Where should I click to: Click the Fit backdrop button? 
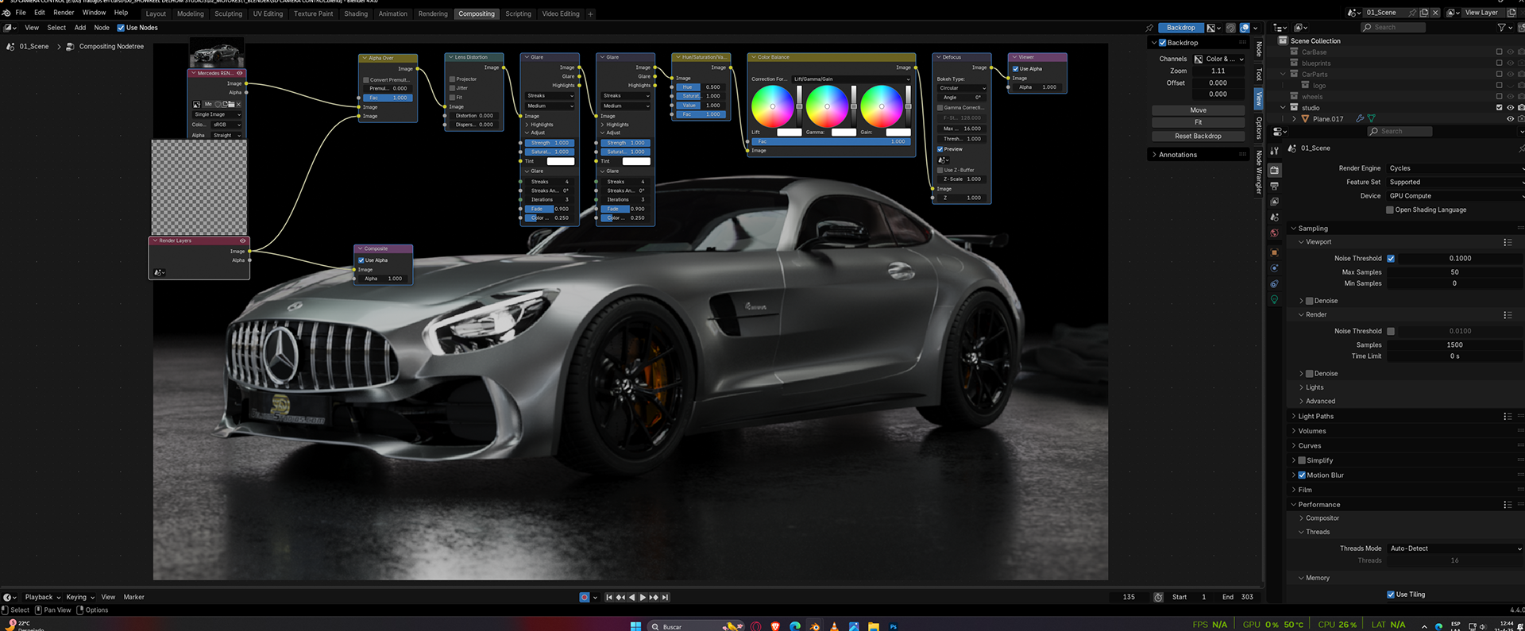pos(1198,122)
